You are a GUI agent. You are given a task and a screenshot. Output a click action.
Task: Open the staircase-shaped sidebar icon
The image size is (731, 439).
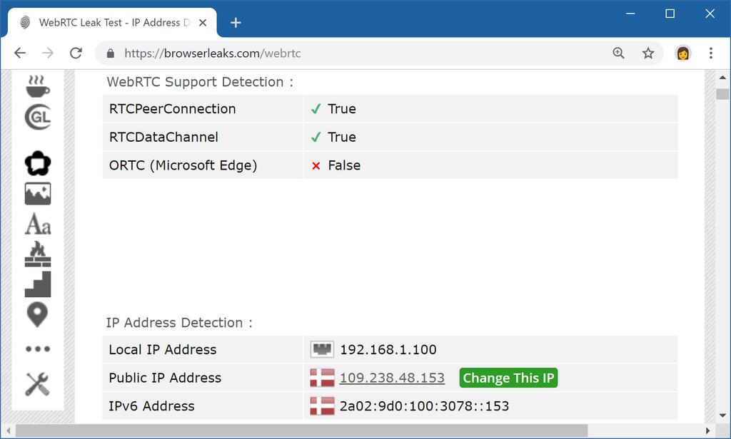coord(38,284)
